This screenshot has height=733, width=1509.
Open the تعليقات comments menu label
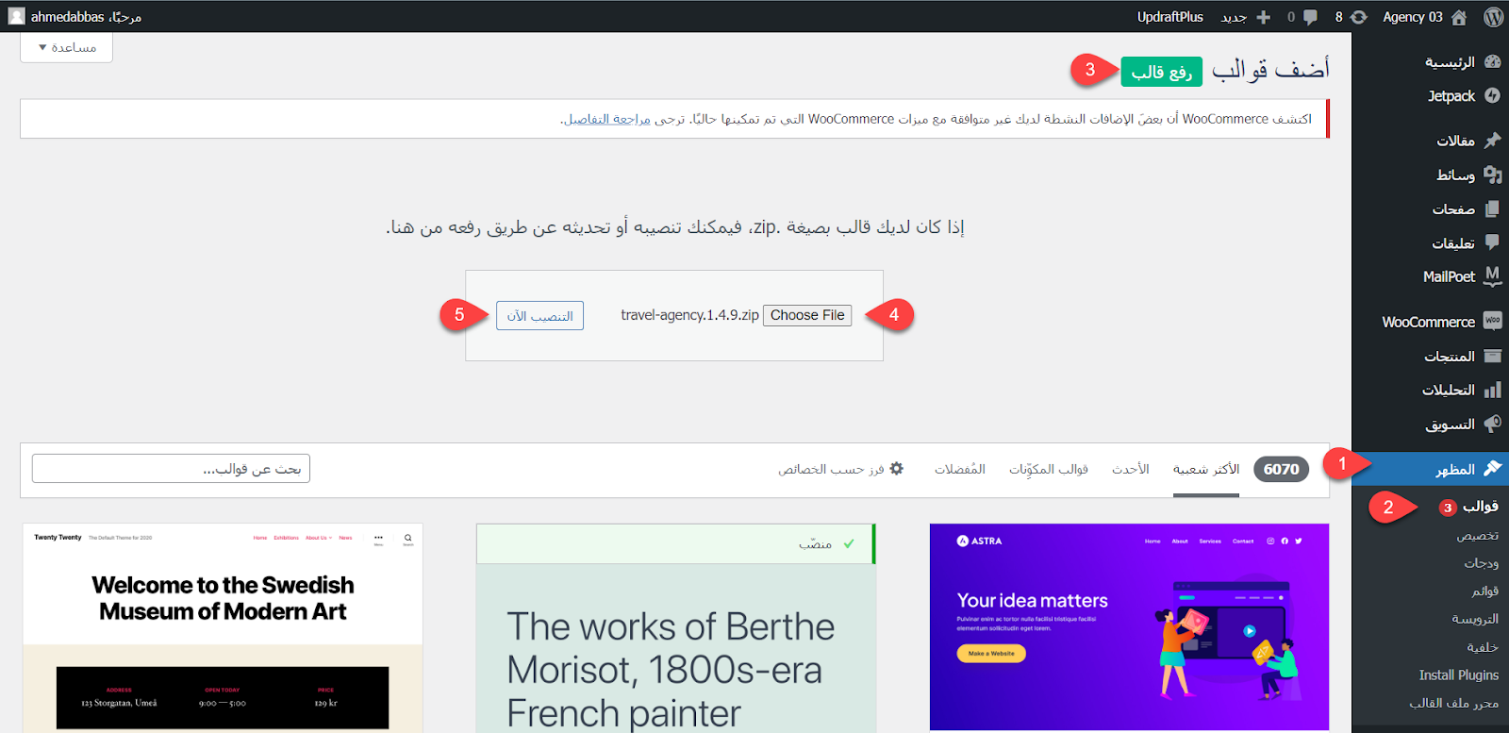point(1453,242)
